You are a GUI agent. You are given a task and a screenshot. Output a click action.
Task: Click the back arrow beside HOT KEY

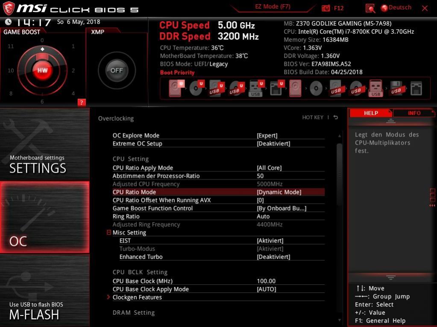tap(336, 117)
